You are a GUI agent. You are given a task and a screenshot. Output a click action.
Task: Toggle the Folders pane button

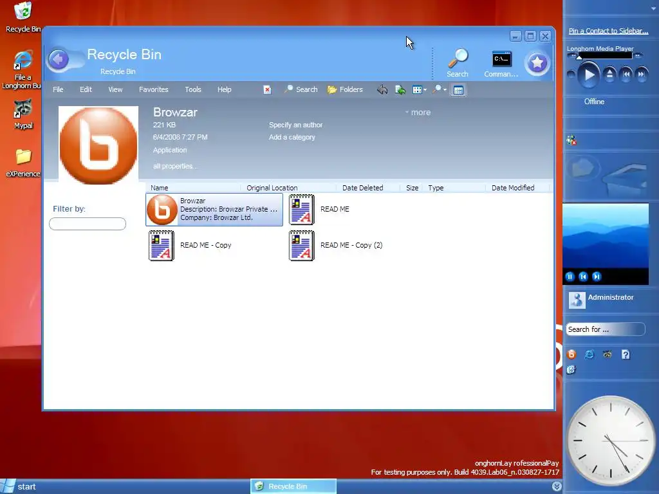(345, 89)
